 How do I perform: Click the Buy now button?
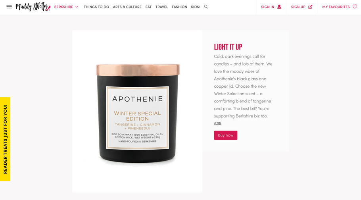(x=226, y=135)
